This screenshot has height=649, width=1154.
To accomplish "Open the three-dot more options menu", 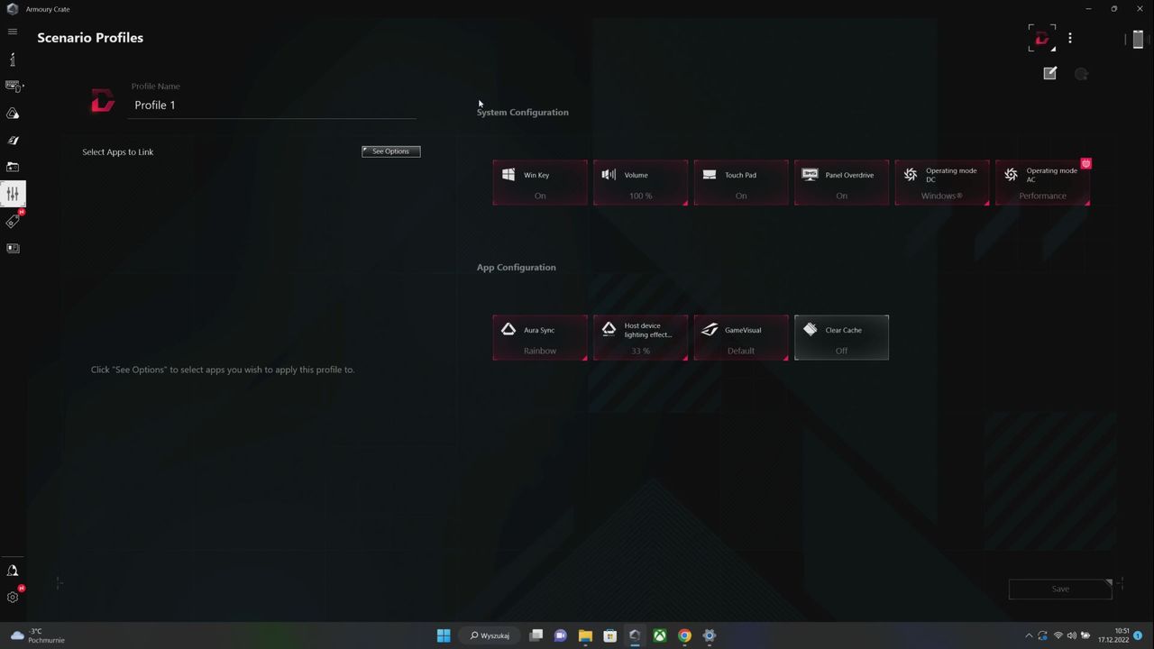I will (x=1070, y=38).
